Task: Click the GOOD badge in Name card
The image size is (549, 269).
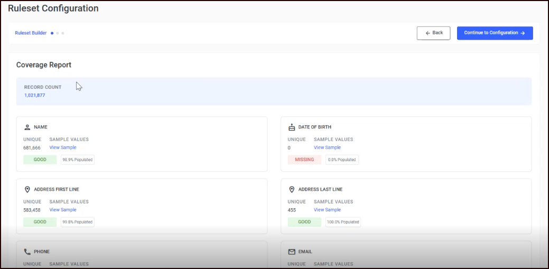Action: click(40, 160)
